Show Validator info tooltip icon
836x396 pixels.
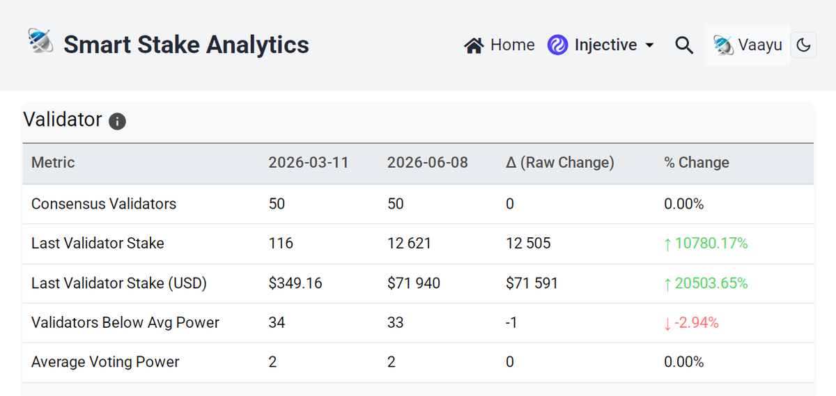point(117,121)
